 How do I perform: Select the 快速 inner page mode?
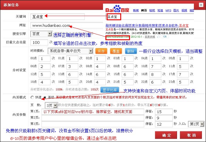click(32, 98)
